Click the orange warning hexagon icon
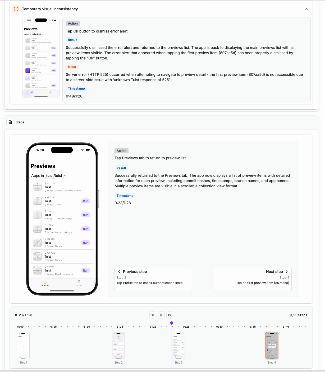Image resolution: width=325 pixels, height=372 pixels. tap(16, 9)
